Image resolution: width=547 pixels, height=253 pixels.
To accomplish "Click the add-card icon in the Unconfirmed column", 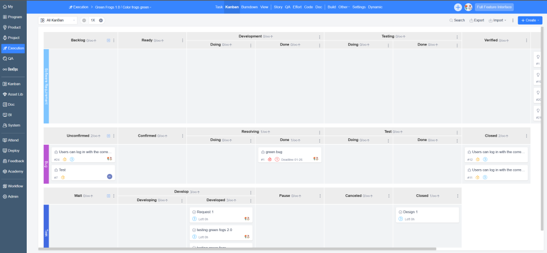I will 108,136.
